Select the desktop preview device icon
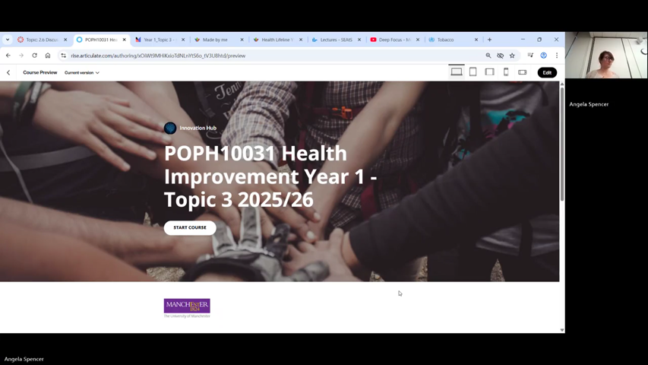 457,72
